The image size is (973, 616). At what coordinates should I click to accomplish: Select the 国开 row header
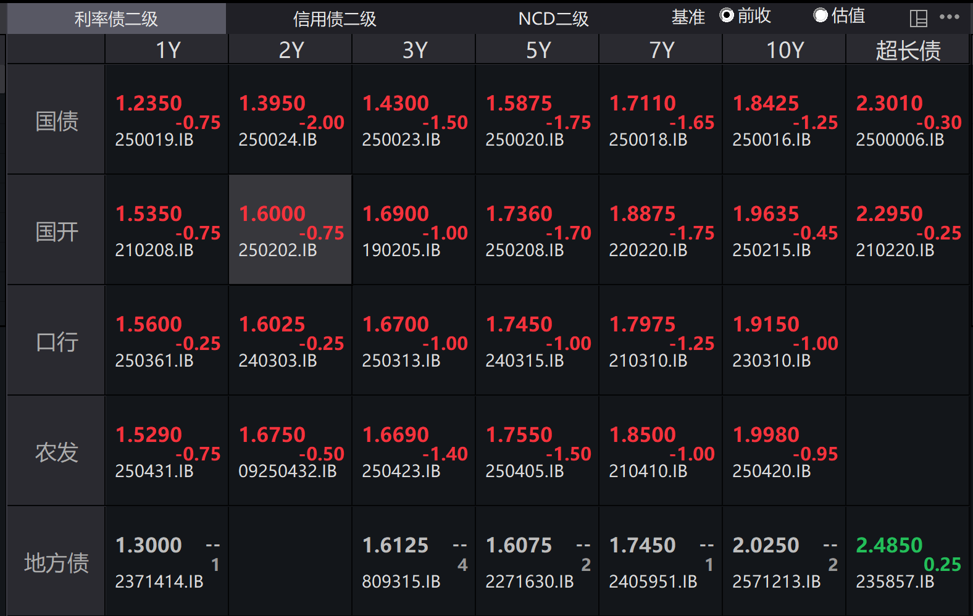click(56, 232)
